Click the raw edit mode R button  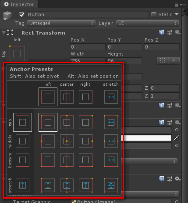point(174,60)
